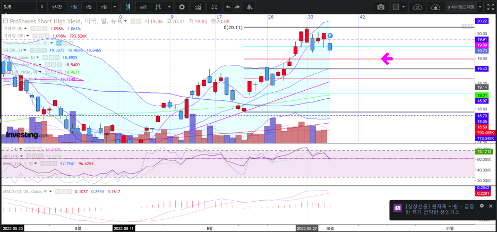Toggle visibility of 거래량 (20) indicator
The width and height of the screenshot is (497, 232).
35,36
